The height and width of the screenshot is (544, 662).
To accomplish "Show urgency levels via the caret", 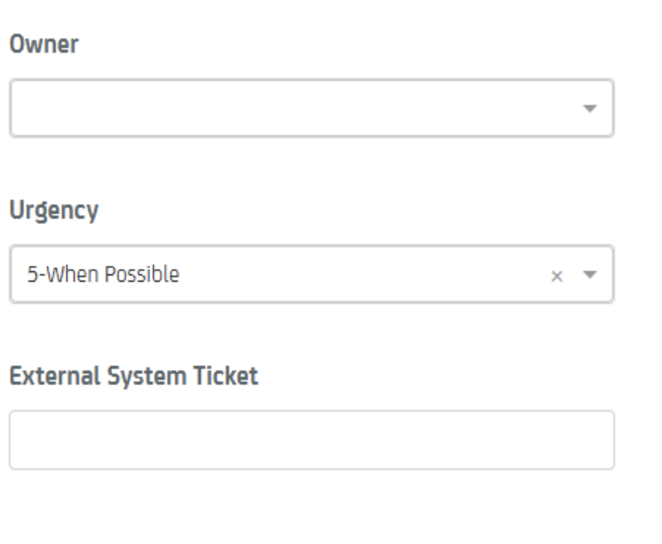I will tap(589, 275).
